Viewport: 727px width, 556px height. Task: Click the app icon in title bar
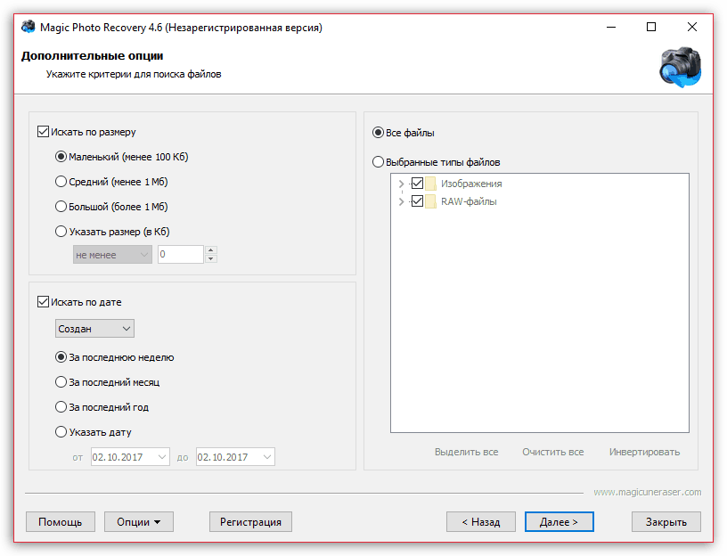point(27,27)
